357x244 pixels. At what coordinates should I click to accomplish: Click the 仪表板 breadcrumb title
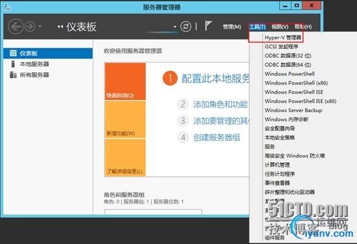(81, 27)
